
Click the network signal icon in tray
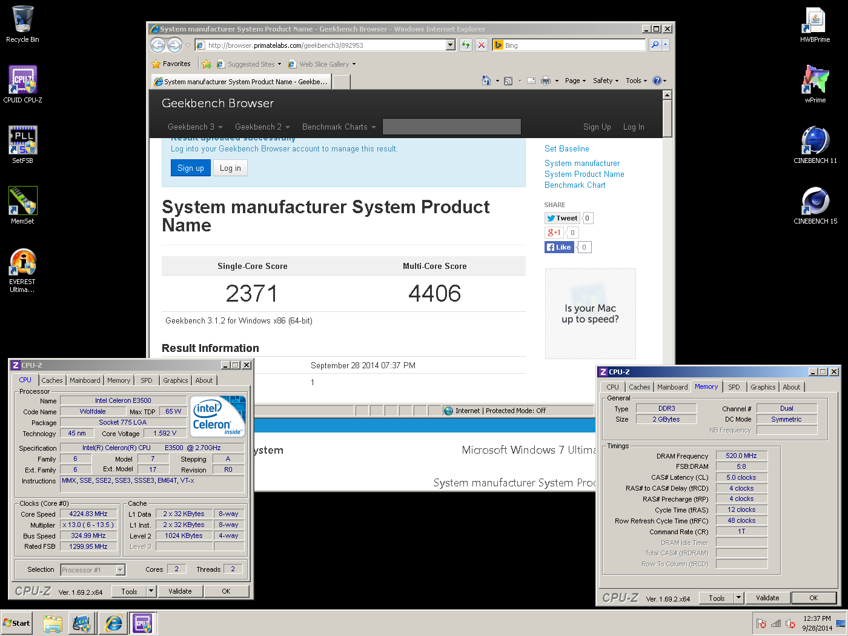pos(776,623)
